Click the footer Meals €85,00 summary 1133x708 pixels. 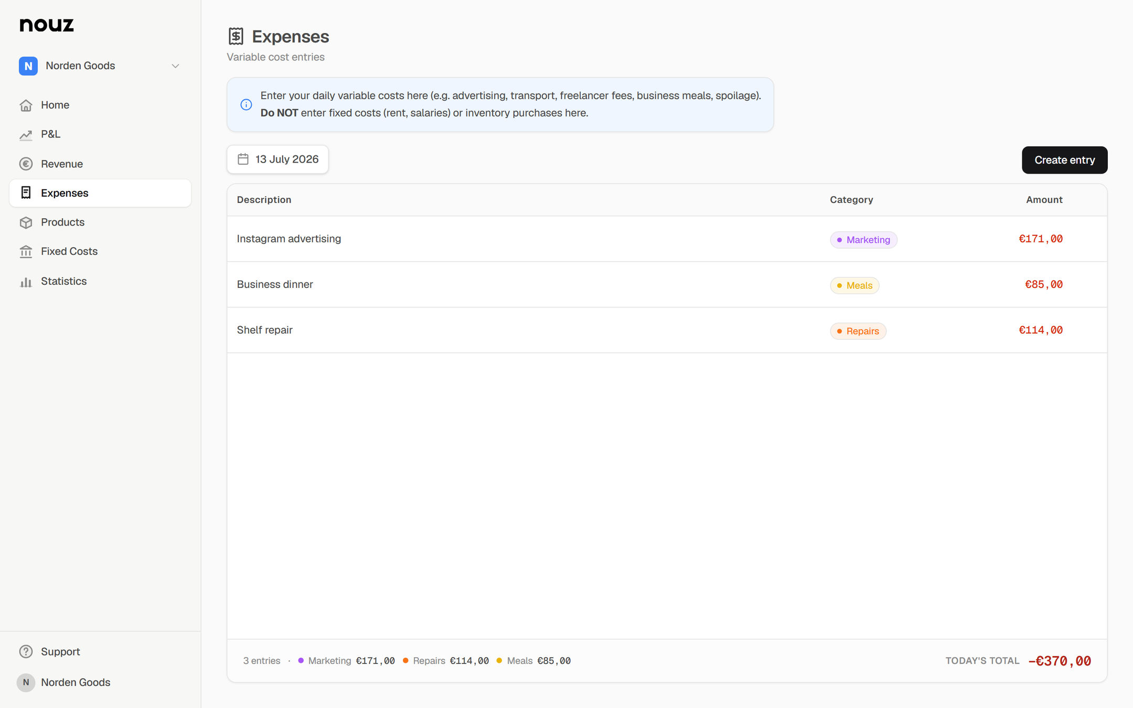tap(533, 661)
